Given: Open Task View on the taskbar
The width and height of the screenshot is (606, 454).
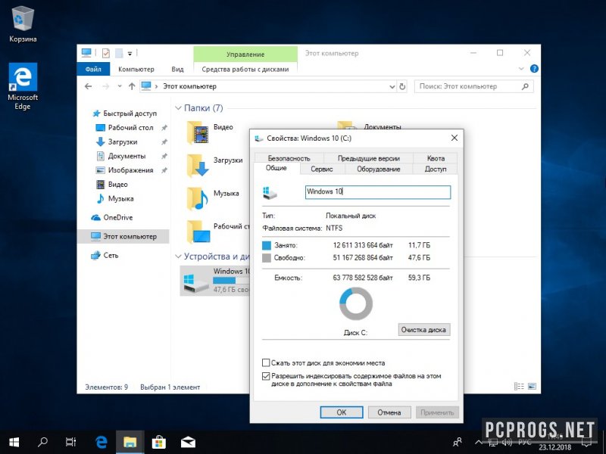Looking at the screenshot, I should 70,442.
